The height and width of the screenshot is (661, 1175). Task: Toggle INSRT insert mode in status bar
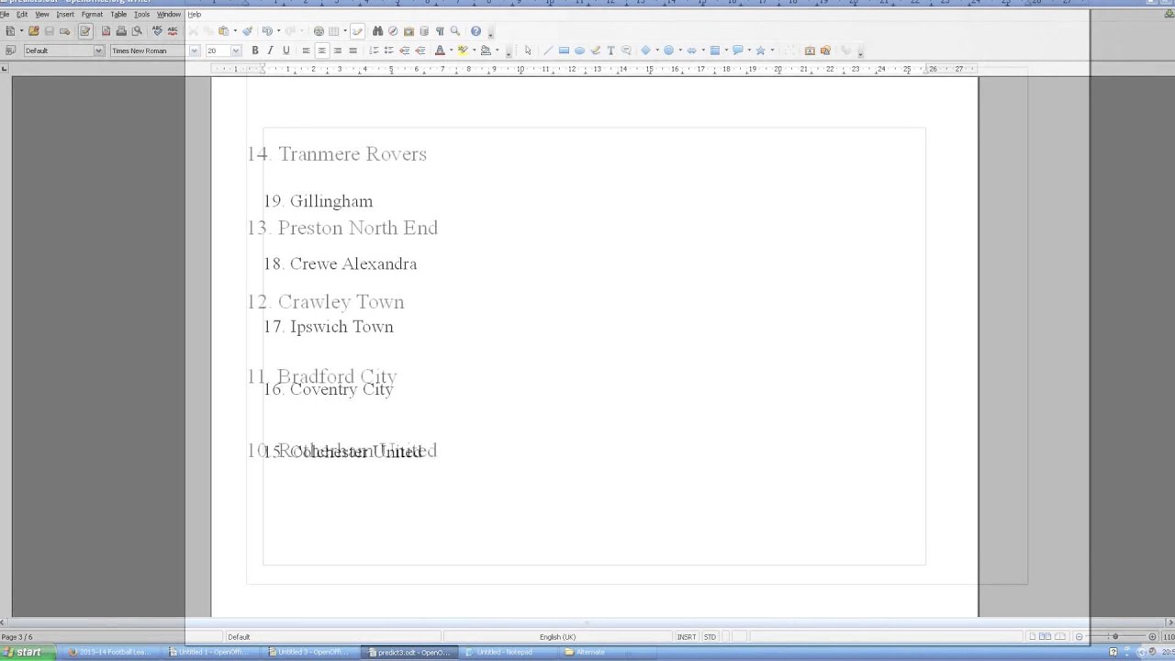pyautogui.click(x=686, y=637)
